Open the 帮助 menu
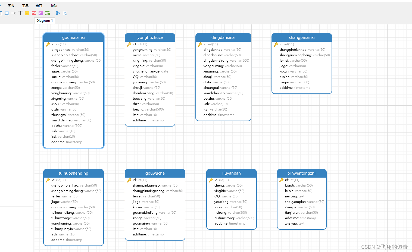Image resolution: width=412 pixels, height=252 pixels. (x=54, y=6)
